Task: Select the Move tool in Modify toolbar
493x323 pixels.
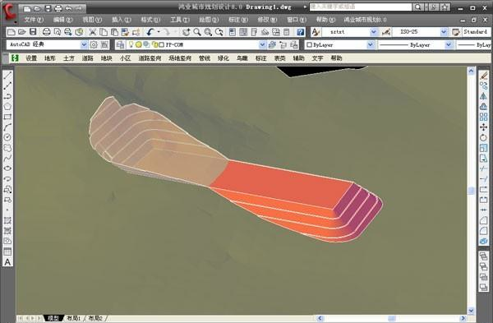Action: pos(484,127)
